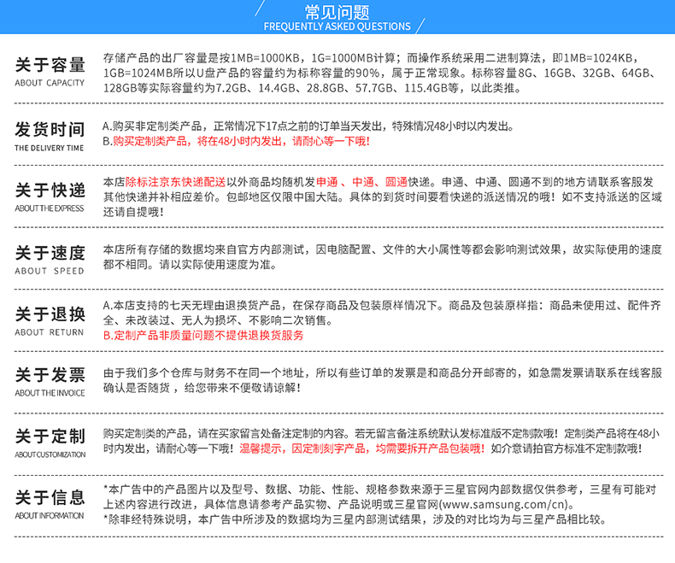675x563 pixels.
Task: Click ABOUT CUSTOMIZATION label
Action: coord(50,455)
